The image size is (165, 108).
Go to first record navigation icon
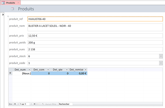[x=15, y=104]
